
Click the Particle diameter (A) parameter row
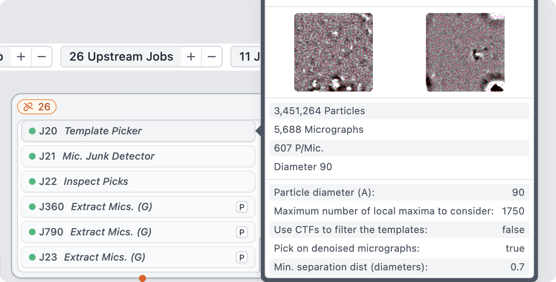click(x=399, y=193)
